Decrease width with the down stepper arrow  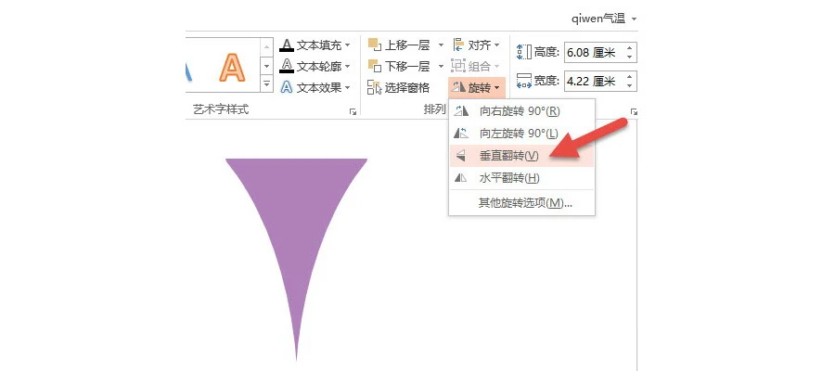pos(630,85)
